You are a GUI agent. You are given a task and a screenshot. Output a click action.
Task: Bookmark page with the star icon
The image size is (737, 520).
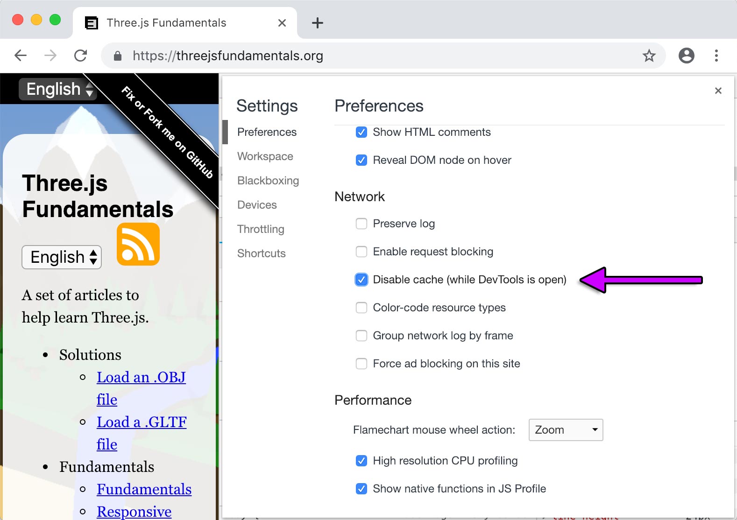[649, 56]
